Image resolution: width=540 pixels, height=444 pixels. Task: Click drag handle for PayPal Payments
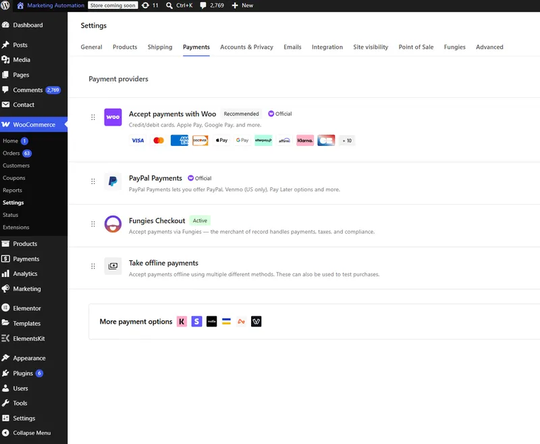tap(93, 181)
